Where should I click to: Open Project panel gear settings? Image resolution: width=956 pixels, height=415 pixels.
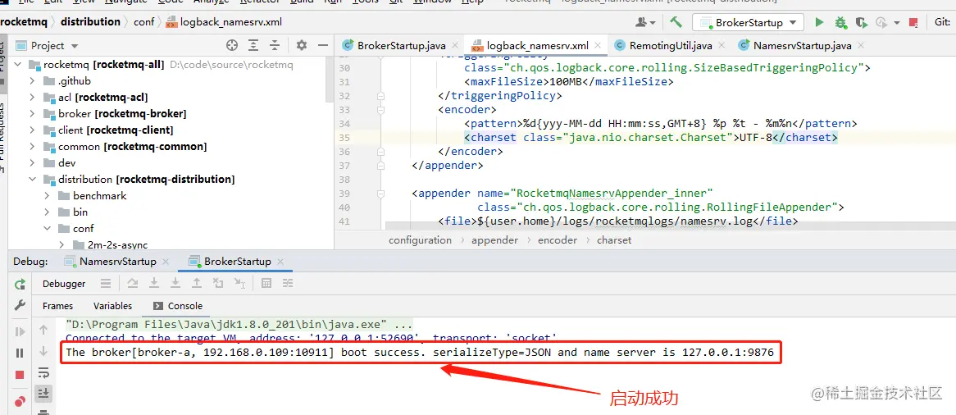(x=301, y=45)
